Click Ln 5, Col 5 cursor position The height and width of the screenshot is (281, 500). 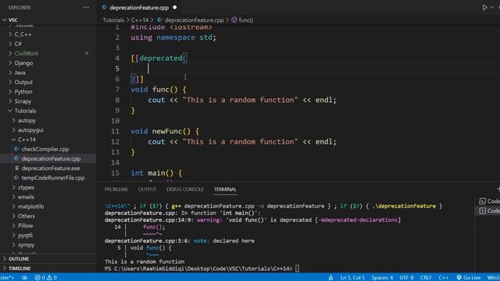(352, 278)
